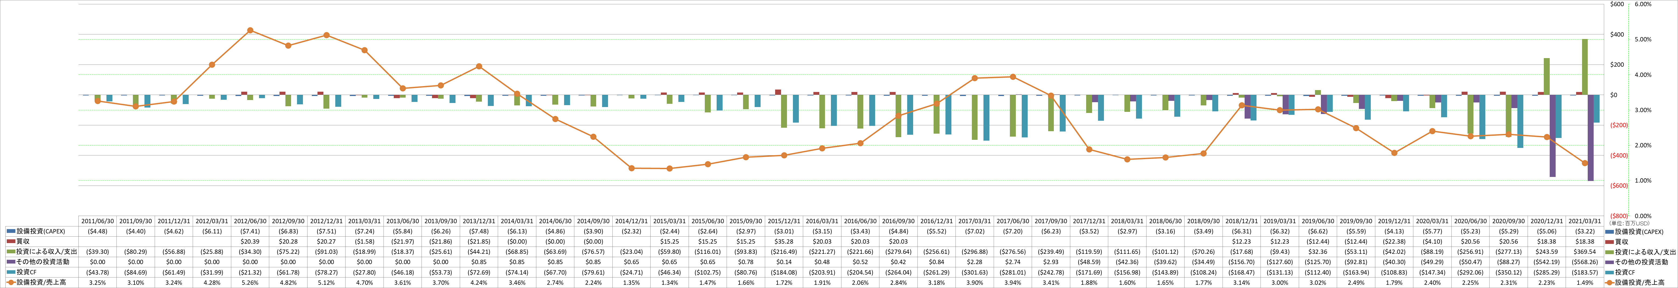Select the 2017/03/31 column header
1678x288 pixels.
tap(975, 221)
